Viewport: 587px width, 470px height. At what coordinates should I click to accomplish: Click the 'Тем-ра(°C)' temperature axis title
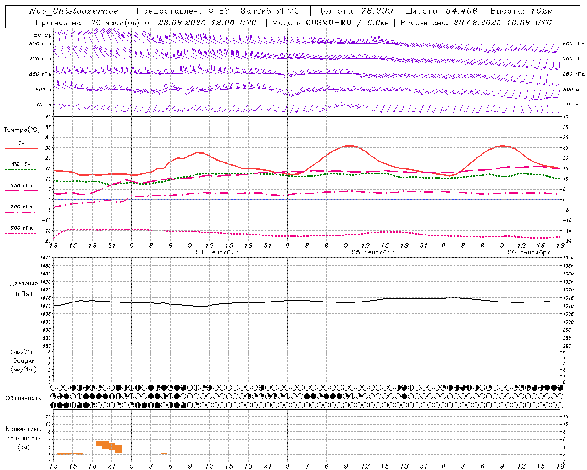[22, 130]
